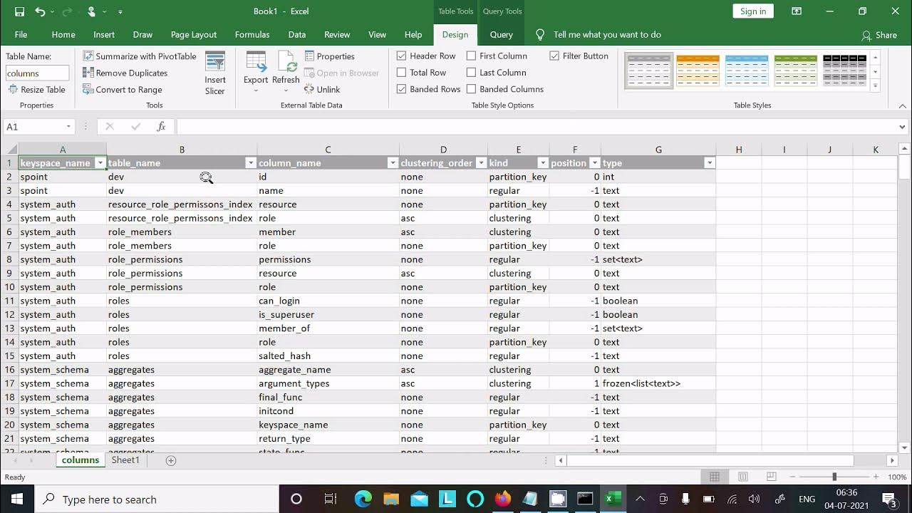Click the Table Name input field

pos(37,73)
